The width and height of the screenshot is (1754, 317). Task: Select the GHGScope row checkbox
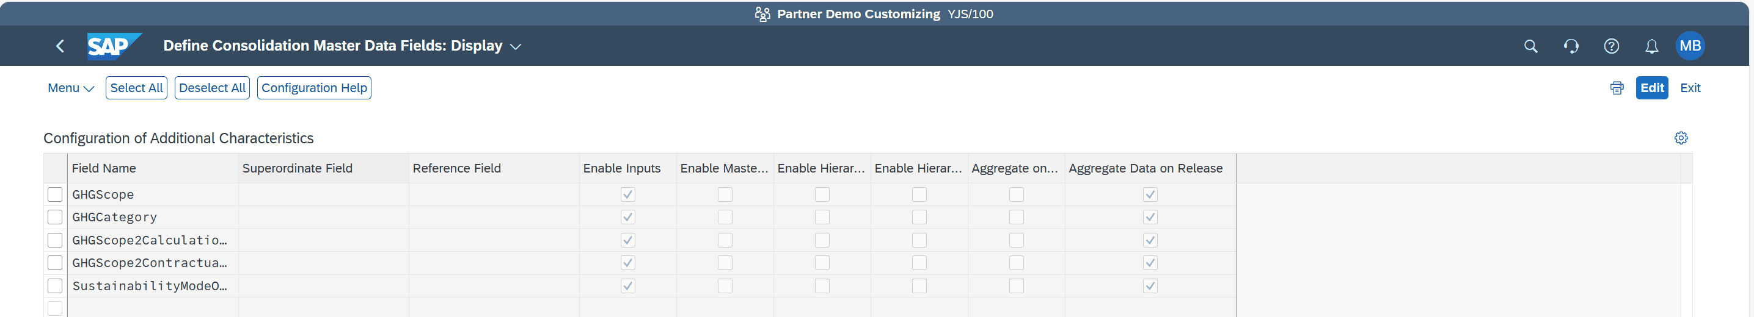click(x=55, y=195)
